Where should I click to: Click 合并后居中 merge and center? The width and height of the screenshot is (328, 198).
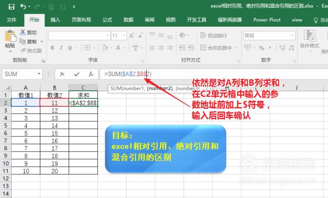click(216, 48)
